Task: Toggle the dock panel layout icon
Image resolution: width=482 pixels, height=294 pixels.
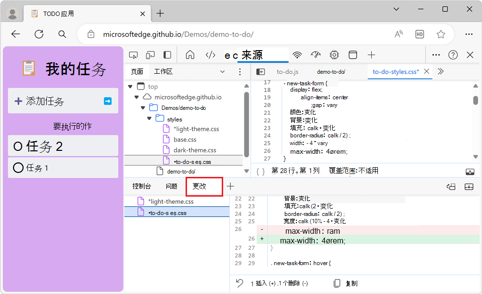Action: click(166, 54)
